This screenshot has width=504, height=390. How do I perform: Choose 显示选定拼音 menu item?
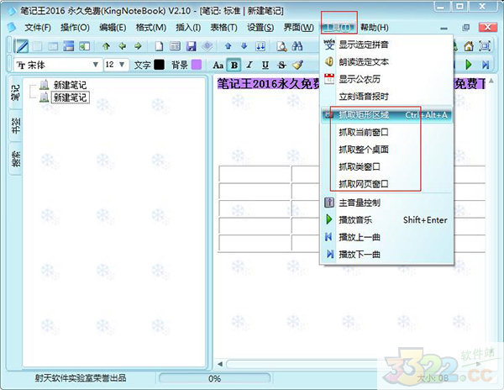[x=387, y=45]
